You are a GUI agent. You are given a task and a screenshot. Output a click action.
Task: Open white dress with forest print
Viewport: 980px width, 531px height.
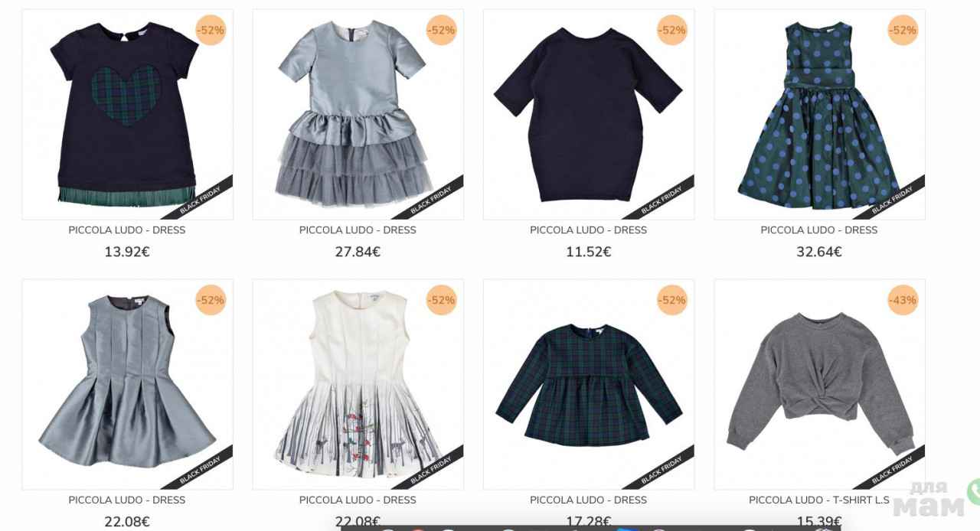coord(358,384)
